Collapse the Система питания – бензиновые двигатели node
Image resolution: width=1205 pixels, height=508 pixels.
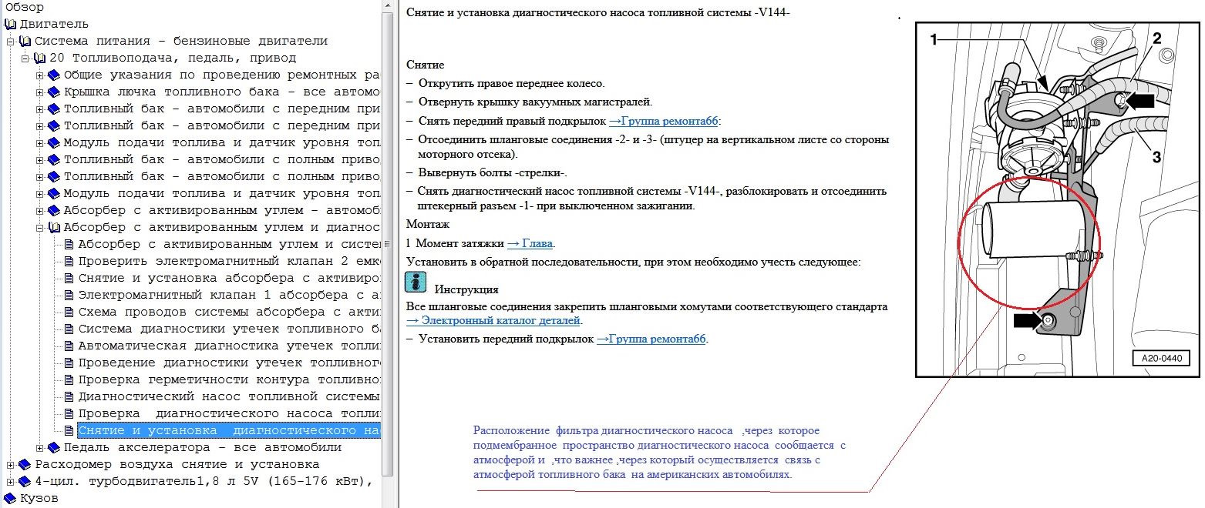pos(11,42)
